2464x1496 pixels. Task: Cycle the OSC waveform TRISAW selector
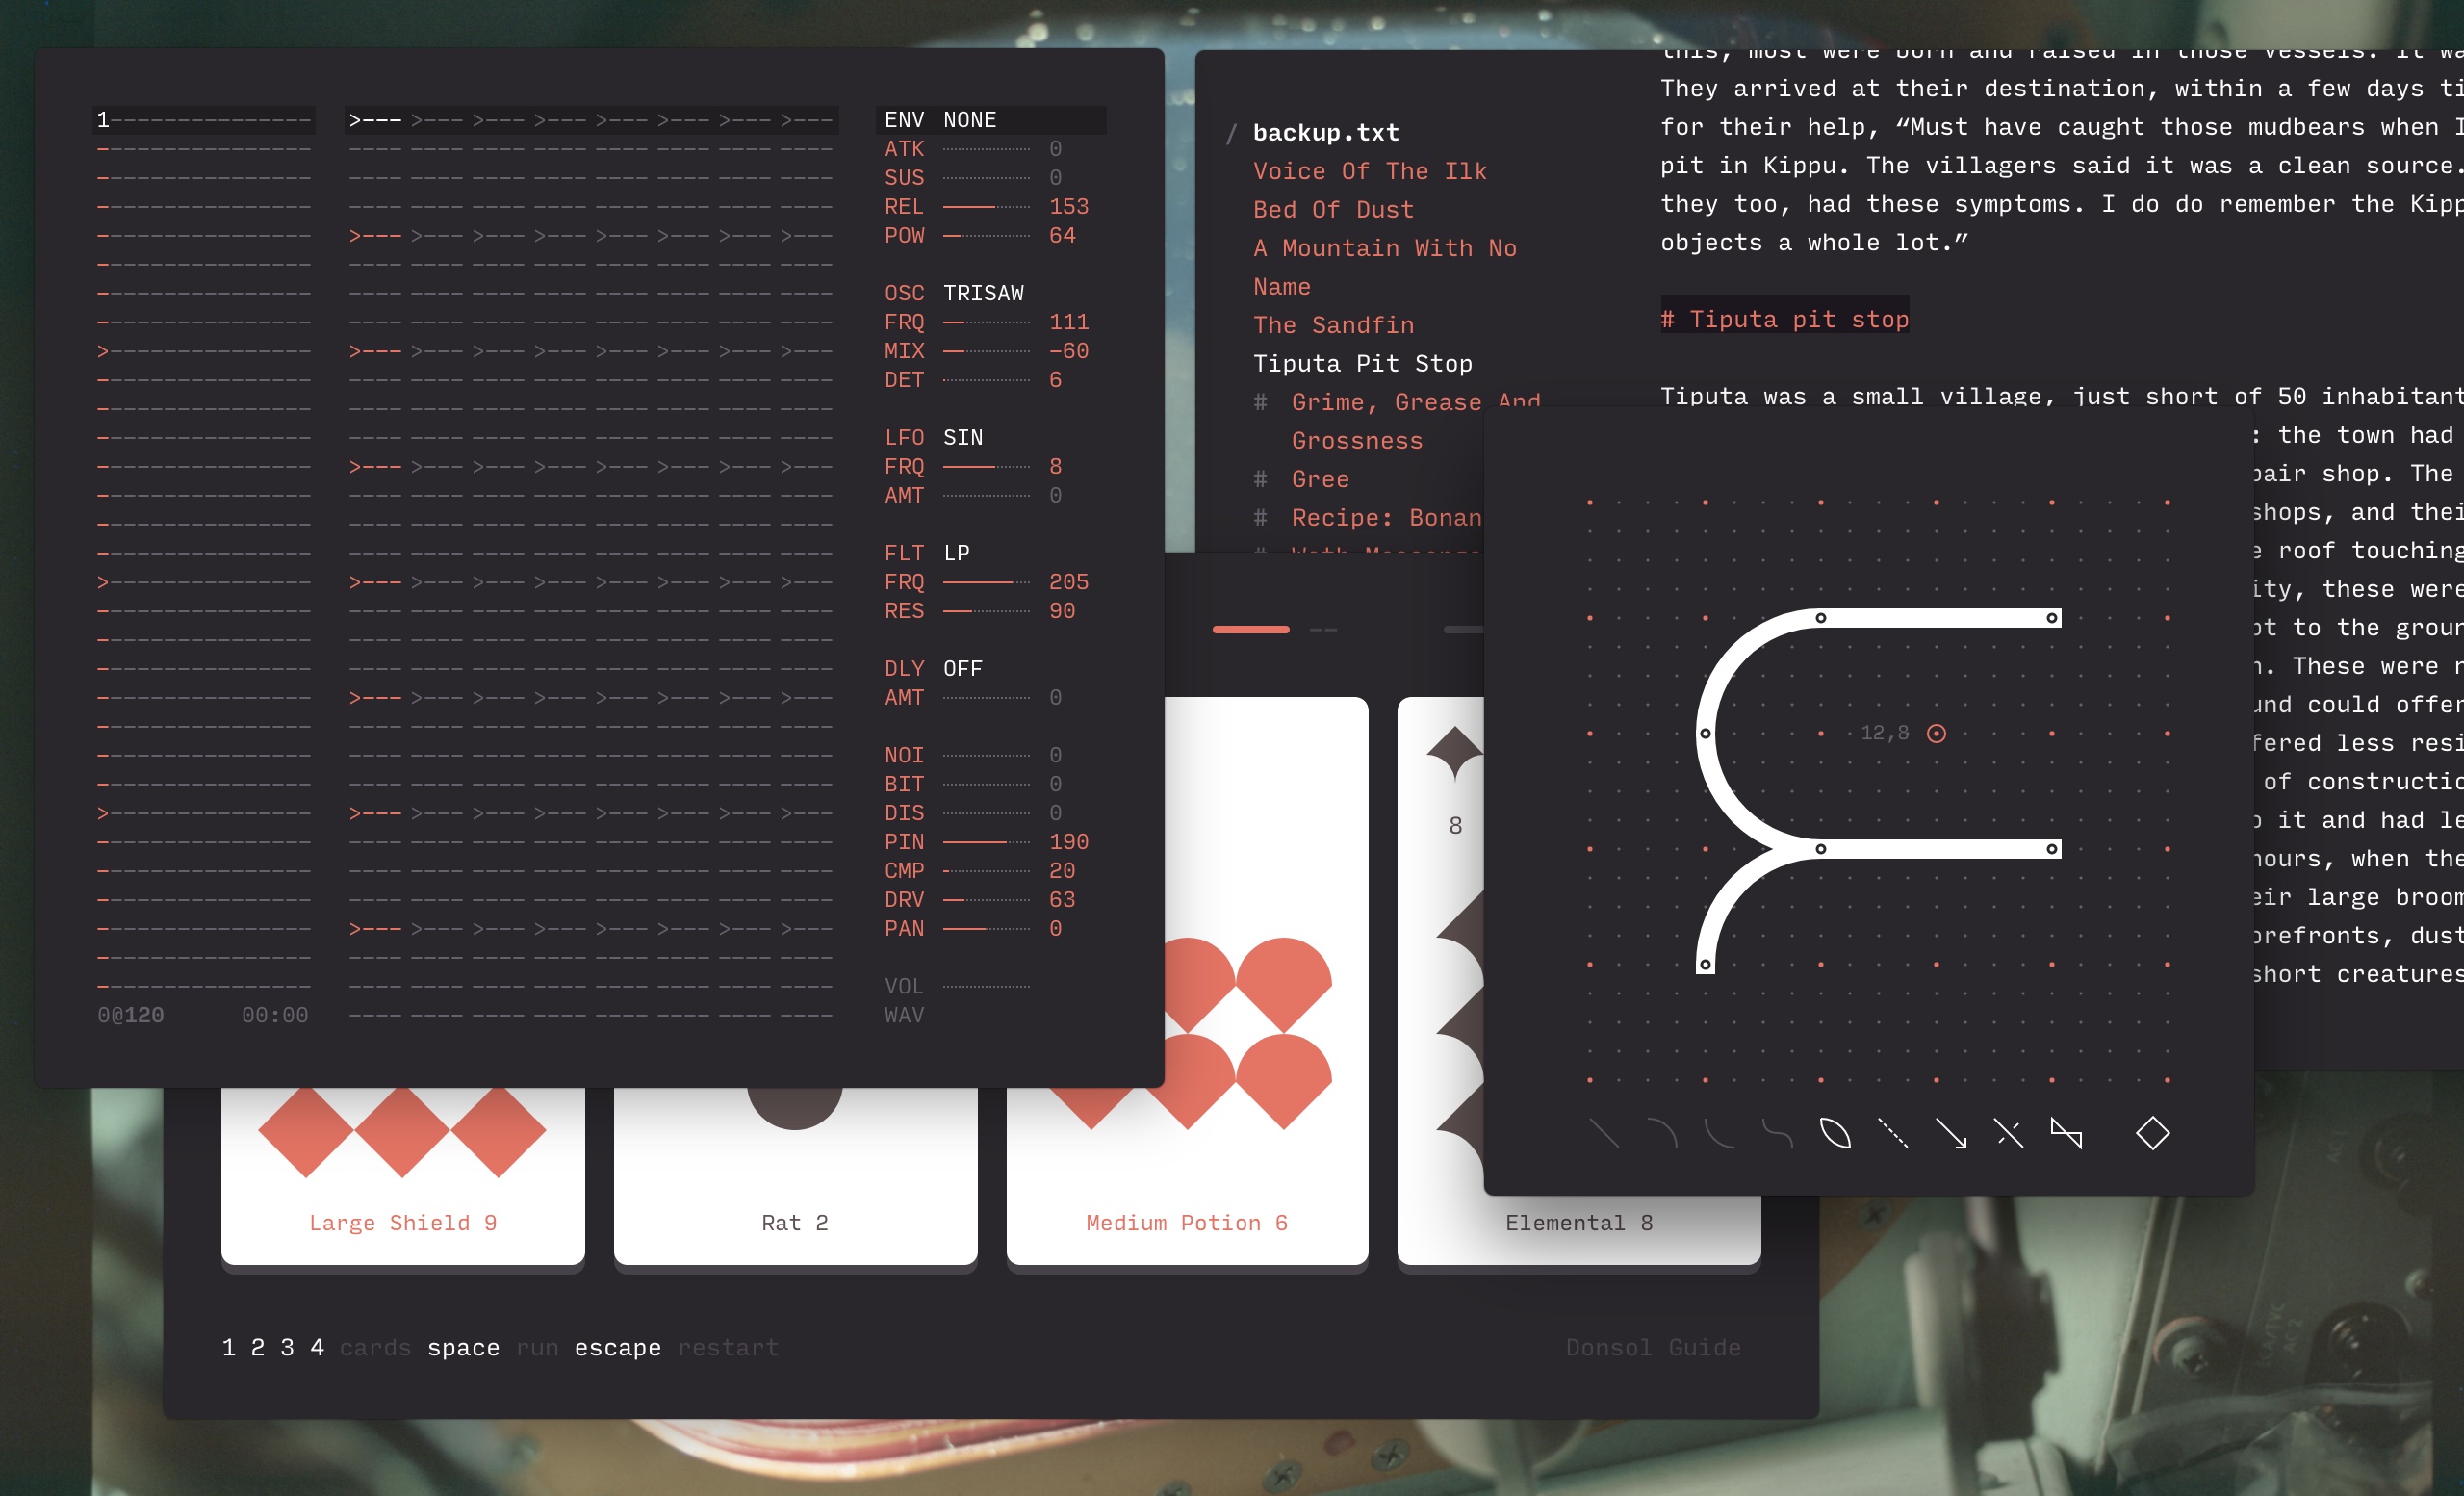[983, 293]
